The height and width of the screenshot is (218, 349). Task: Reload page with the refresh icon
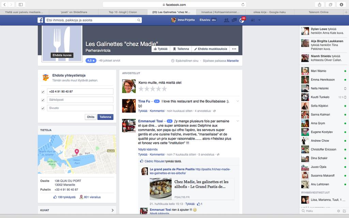click(x=243, y=4)
